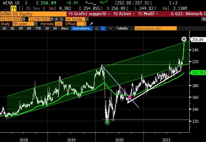The image size is (206, 142).
Task: Click the green 201.39 moving average label
Action: pos(198,73)
